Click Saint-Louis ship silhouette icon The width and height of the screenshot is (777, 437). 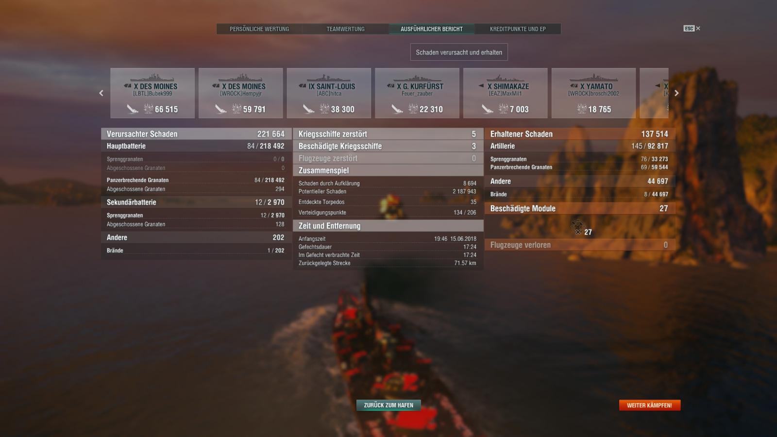328,78
